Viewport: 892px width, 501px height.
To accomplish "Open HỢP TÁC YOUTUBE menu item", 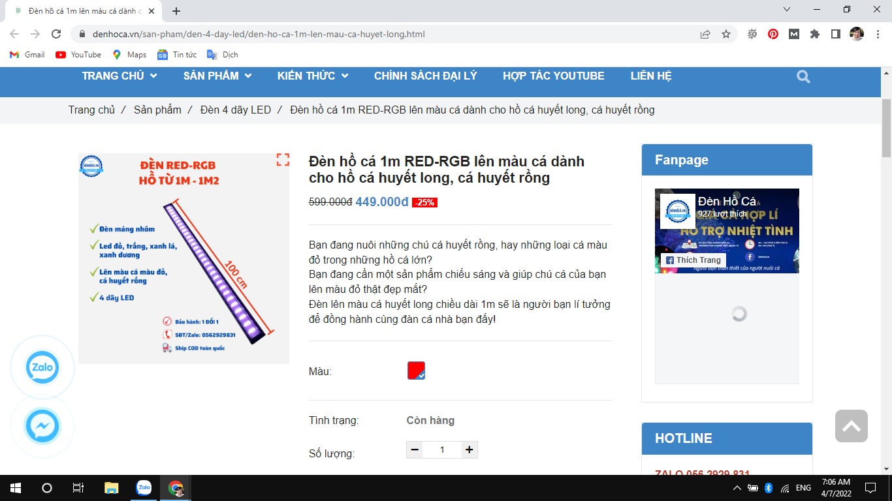I will [x=553, y=76].
